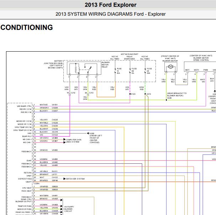Screen dimensions: 216x215
Task: Select the 'DRV SEAT' pin label
Action: [x=27, y=188]
